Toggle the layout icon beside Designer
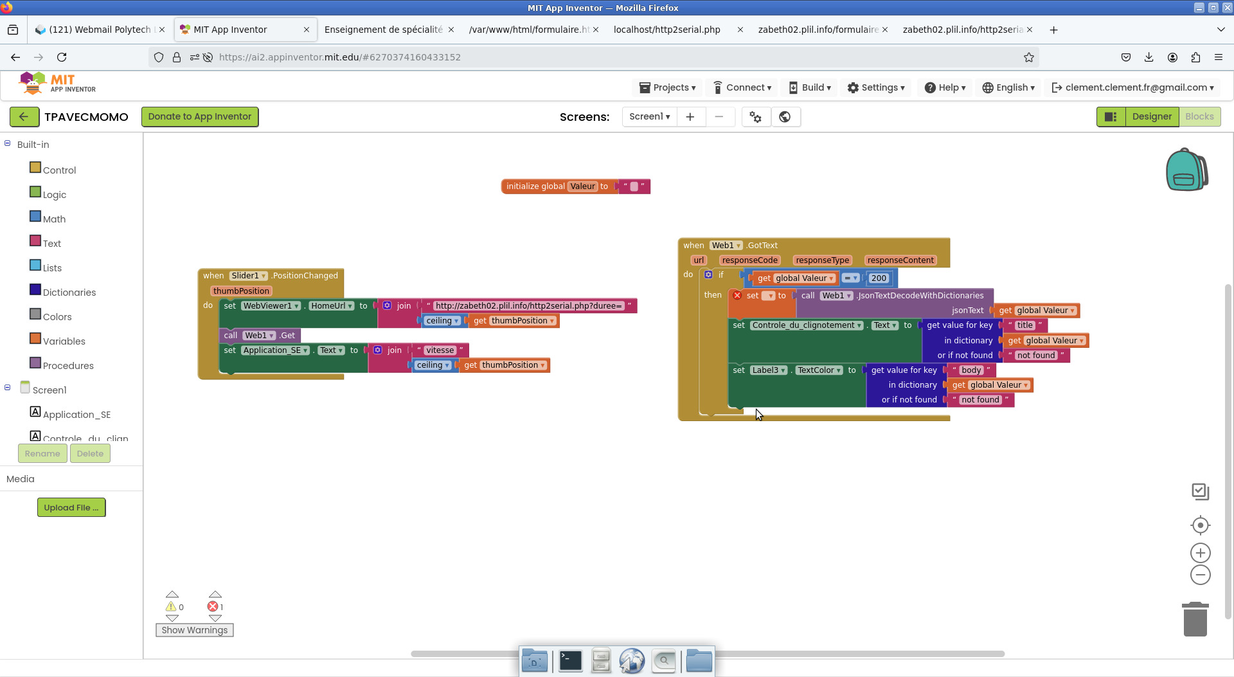Screen dimensions: 1234x677 click(1111, 116)
